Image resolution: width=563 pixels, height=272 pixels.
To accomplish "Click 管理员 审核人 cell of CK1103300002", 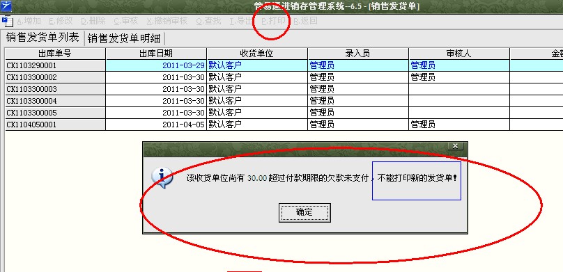I will tap(459, 77).
